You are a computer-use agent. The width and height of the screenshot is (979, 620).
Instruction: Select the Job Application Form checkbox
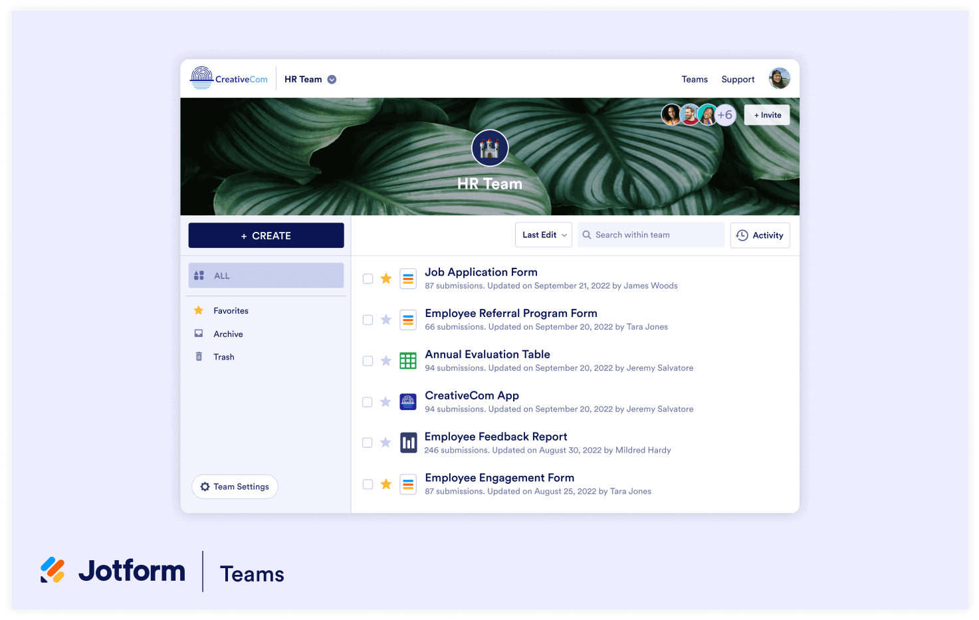pos(368,278)
